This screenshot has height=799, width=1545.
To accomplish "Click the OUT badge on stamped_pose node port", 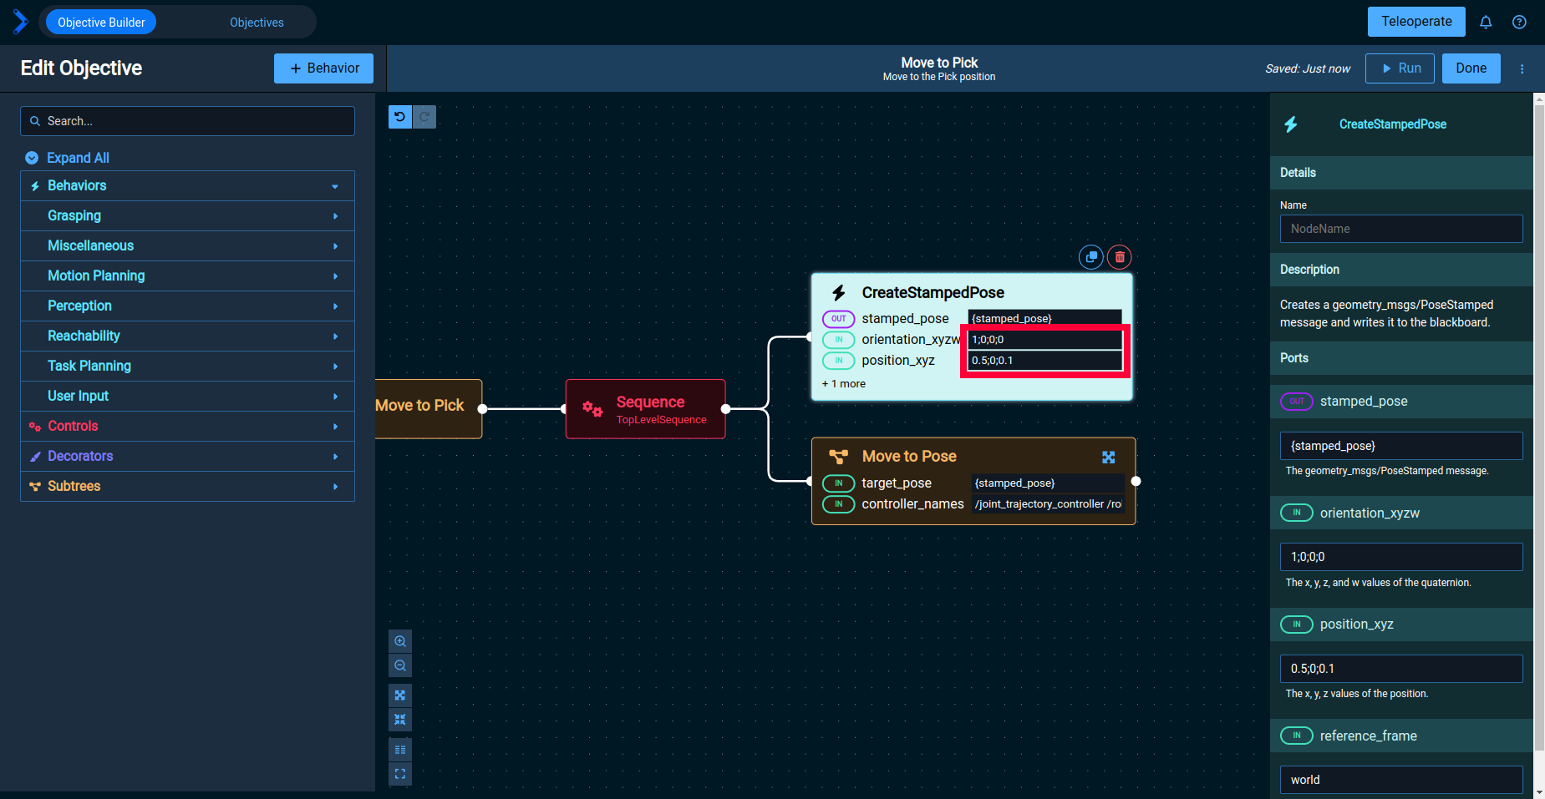I will point(839,319).
